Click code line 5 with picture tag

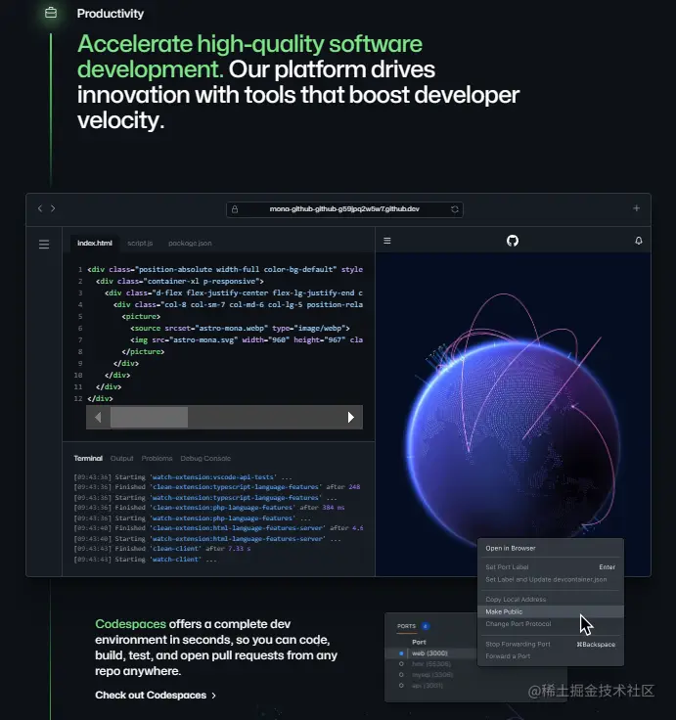(141, 316)
